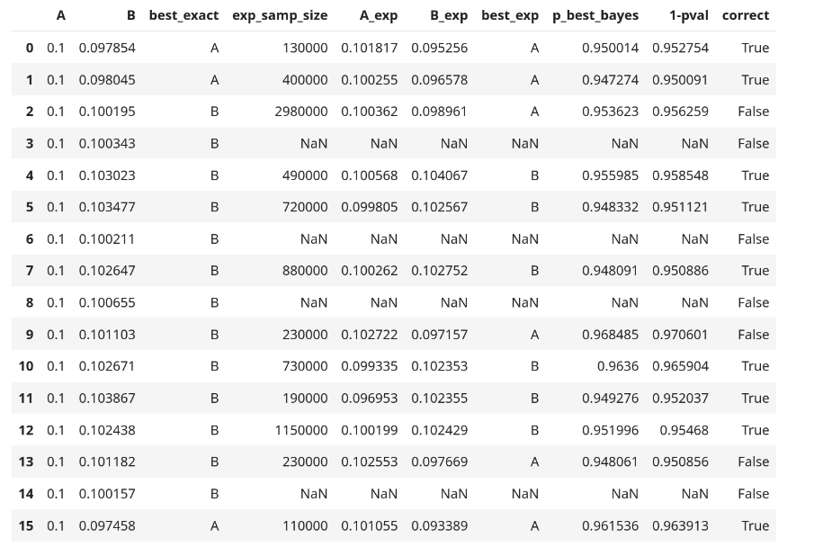The width and height of the screenshot is (832, 547).
Task: Click the best_exp column header
Action: (x=510, y=16)
